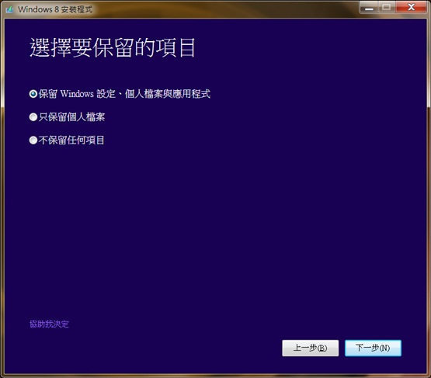
Task: Click the 只保留個人檔案 label text
Action: (x=71, y=117)
